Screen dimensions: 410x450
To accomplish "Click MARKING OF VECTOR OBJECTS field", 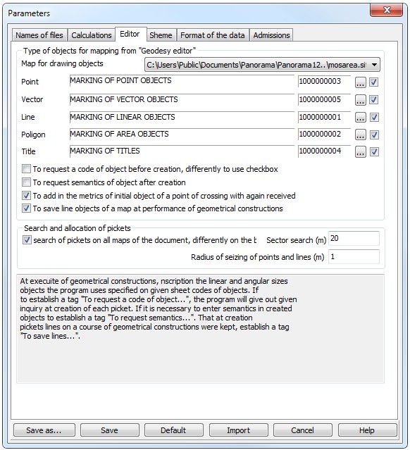I will coord(182,99).
